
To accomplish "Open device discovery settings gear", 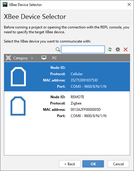I will 118,49.
